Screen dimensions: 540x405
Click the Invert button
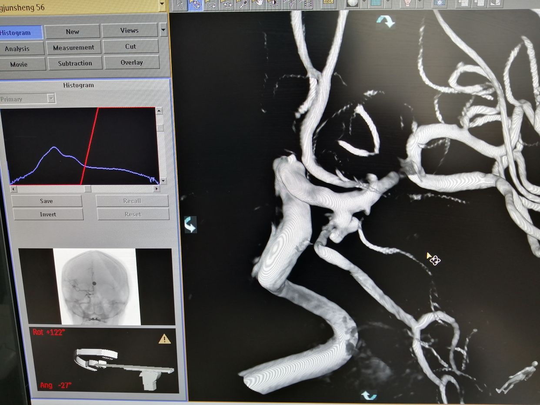(x=48, y=214)
